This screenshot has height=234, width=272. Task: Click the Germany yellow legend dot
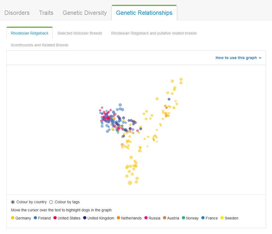pos(13,218)
